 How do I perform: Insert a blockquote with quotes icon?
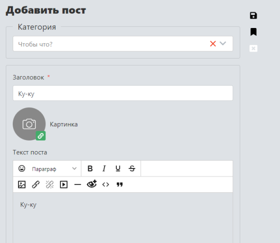119,184
